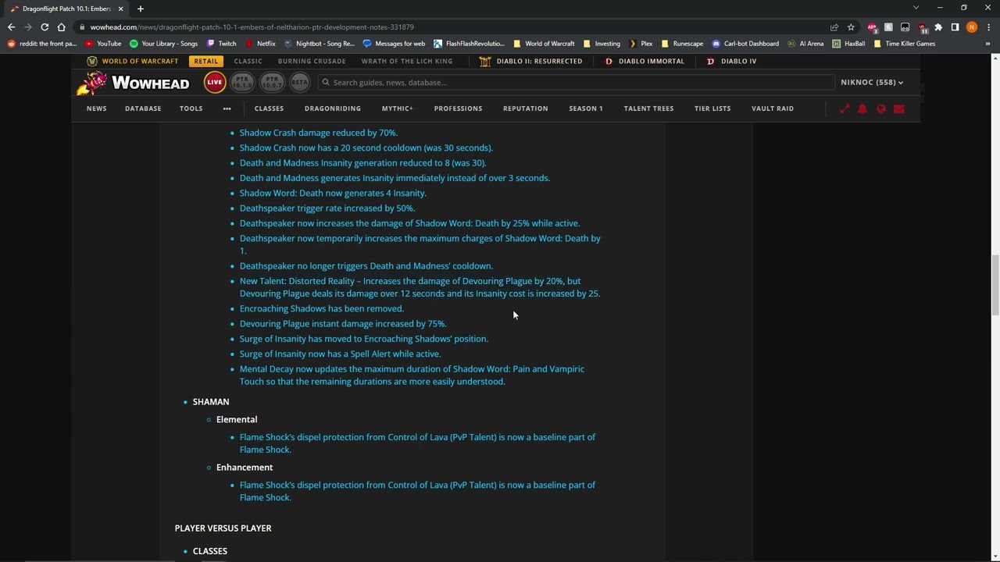Image resolution: width=1000 pixels, height=562 pixels.
Task: Open the REPUTATION menu
Action: pyautogui.click(x=526, y=108)
